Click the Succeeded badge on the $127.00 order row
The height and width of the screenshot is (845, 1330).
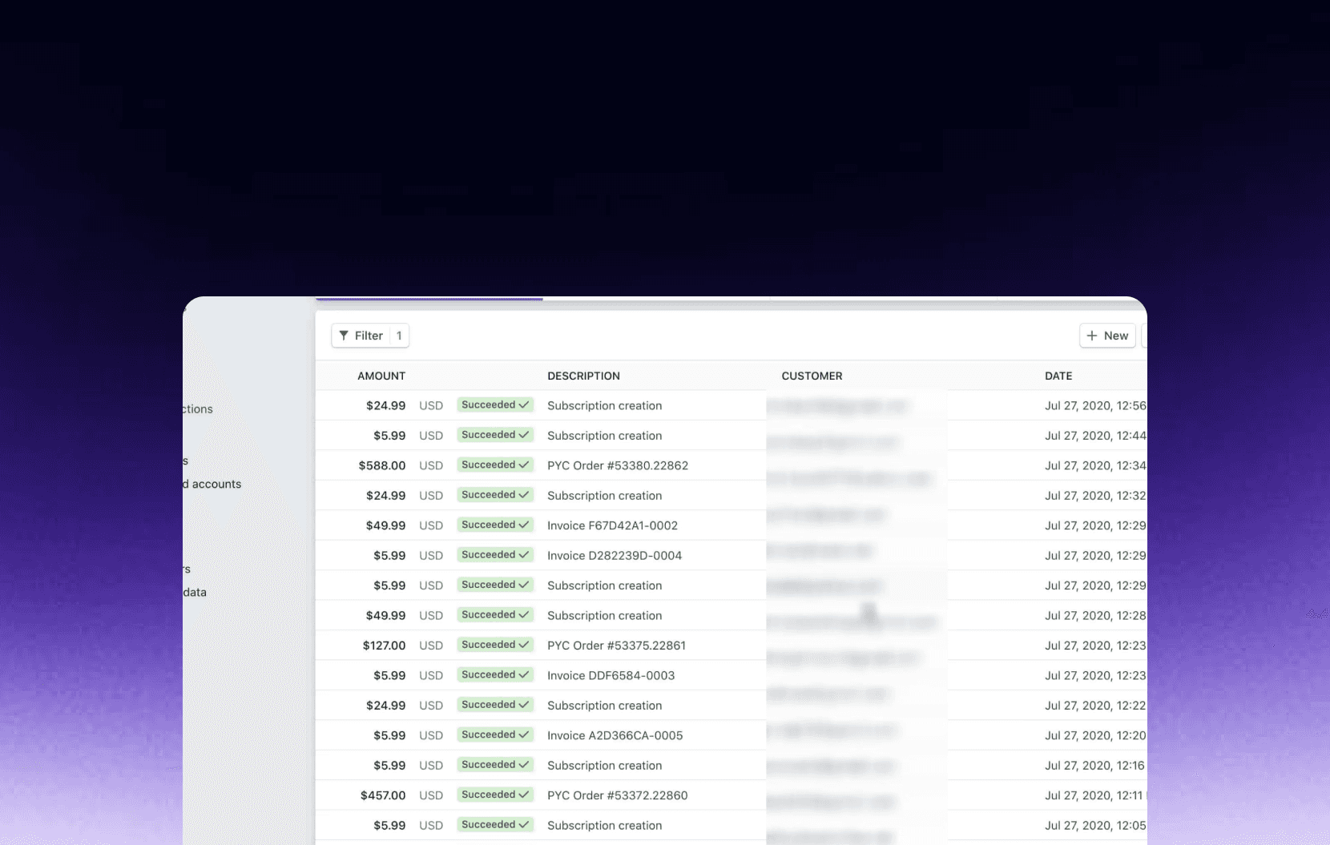click(494, 645)
